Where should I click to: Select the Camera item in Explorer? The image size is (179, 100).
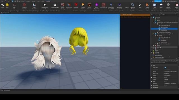click(159, 19)
